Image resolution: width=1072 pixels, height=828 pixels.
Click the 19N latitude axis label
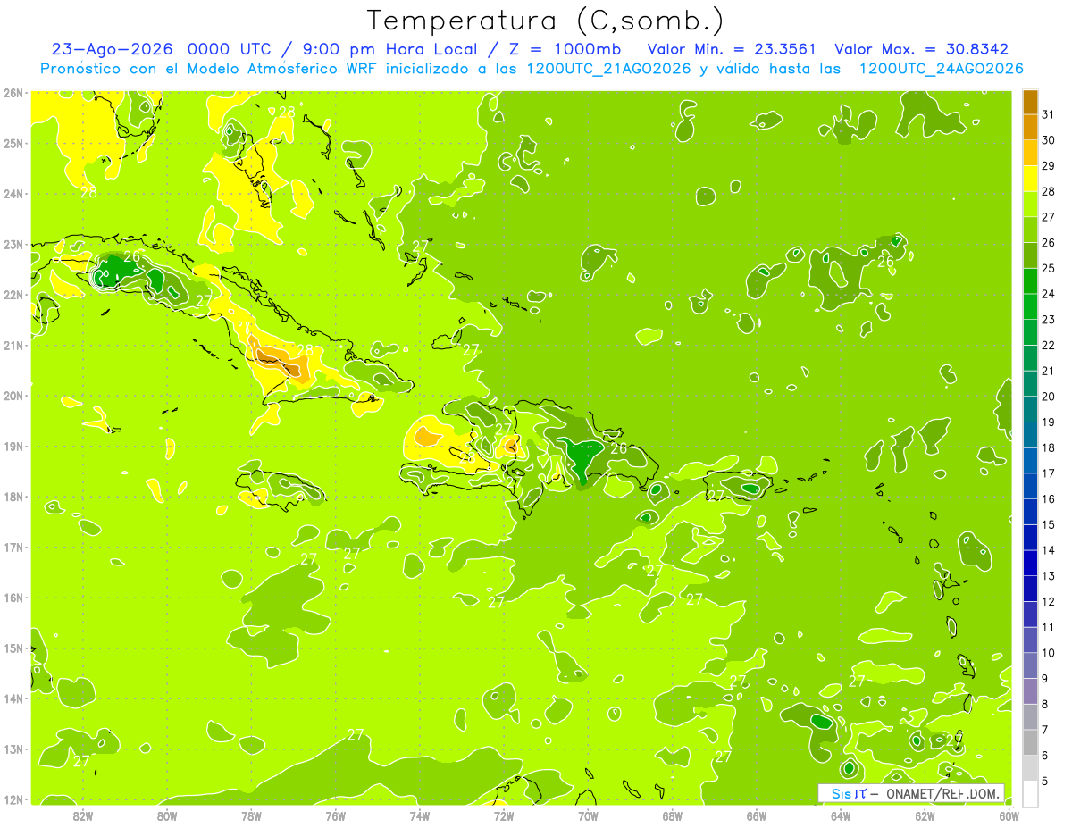coord(13,446)
